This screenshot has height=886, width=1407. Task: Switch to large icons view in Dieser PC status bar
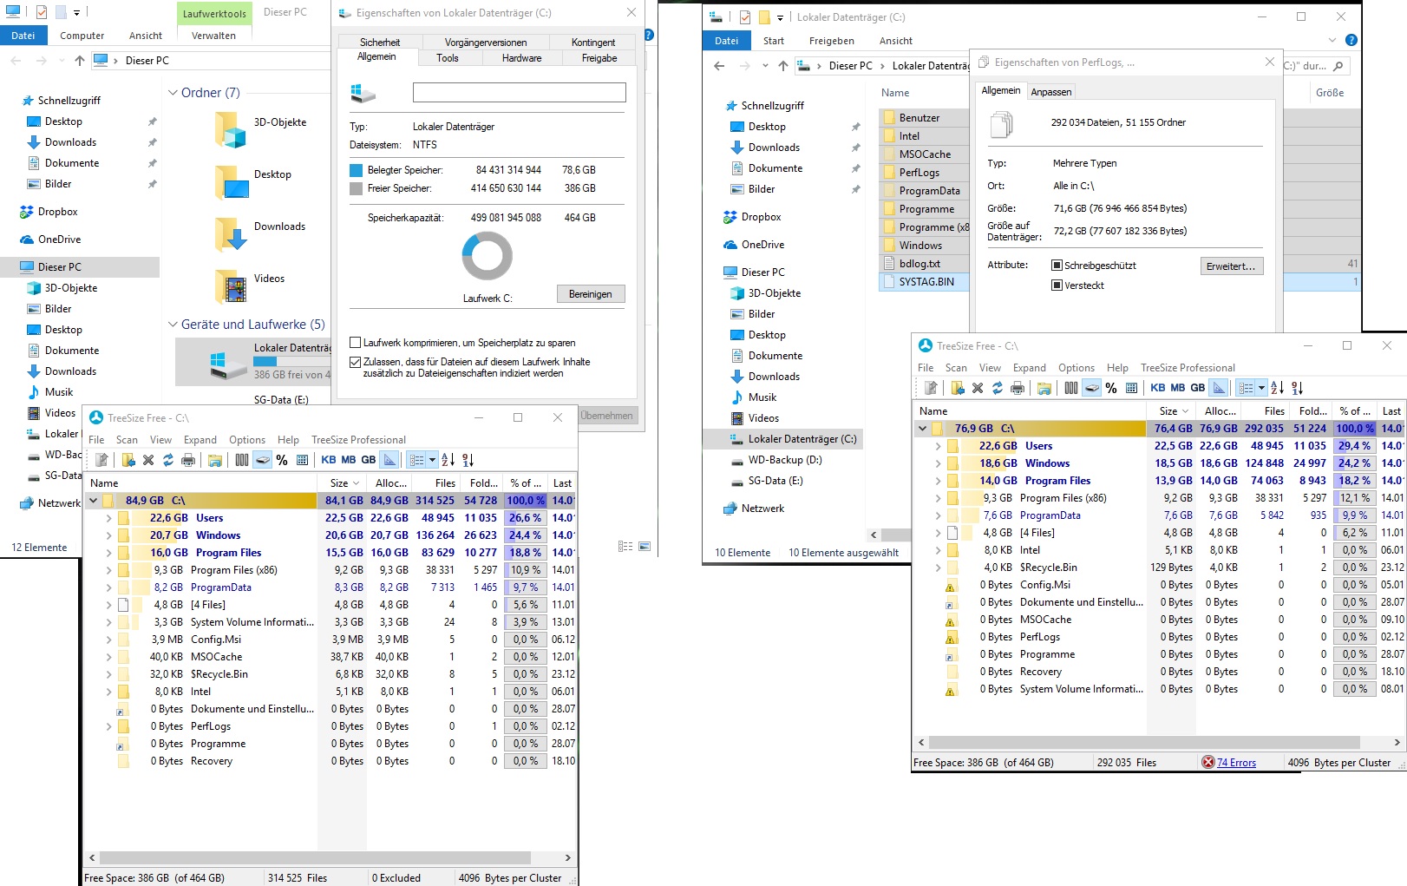tap(645, 546)
